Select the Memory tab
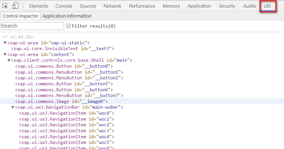The width and height of the screenshot is (284, 149). pyautogui.click(x=171, y=6)
